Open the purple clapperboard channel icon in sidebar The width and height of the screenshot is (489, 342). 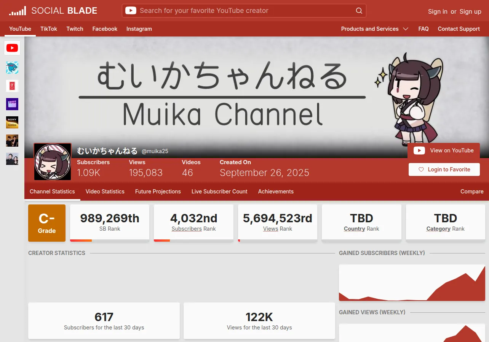(12, 104)
